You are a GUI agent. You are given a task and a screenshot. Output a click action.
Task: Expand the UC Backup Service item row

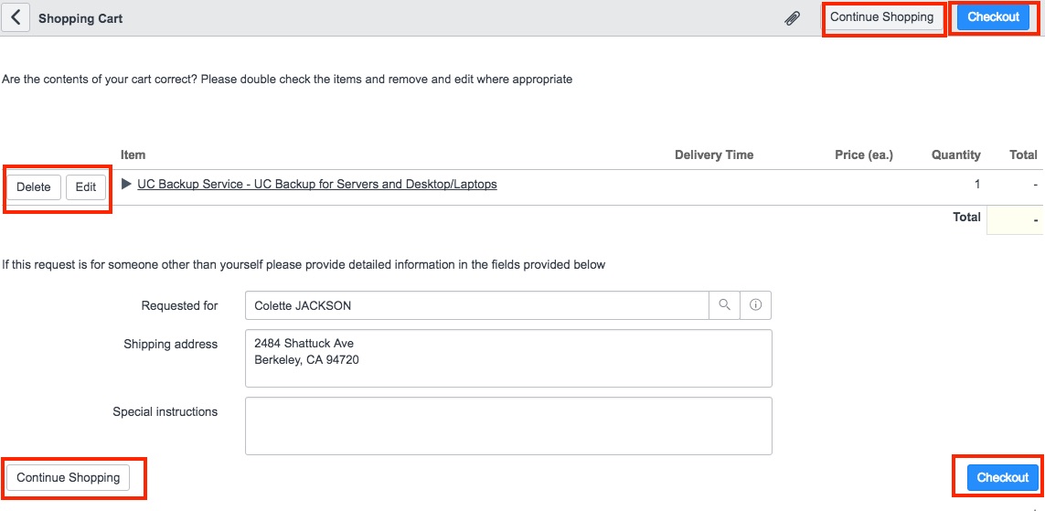click(127, 185)
